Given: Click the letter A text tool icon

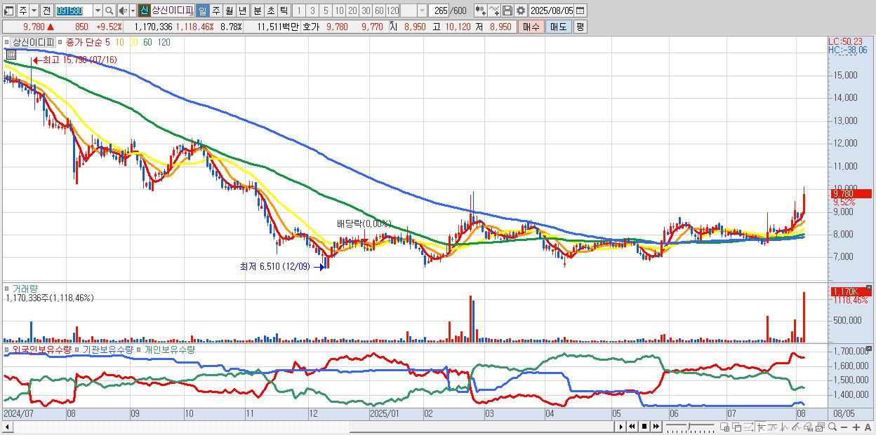Looking at the screenshot, I should click(868, 427).
